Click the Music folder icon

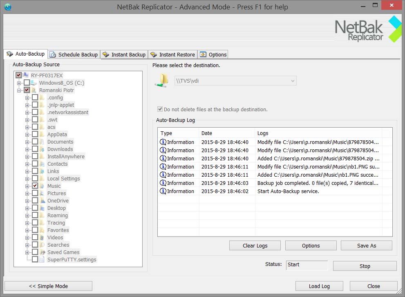tap(42, 186)
